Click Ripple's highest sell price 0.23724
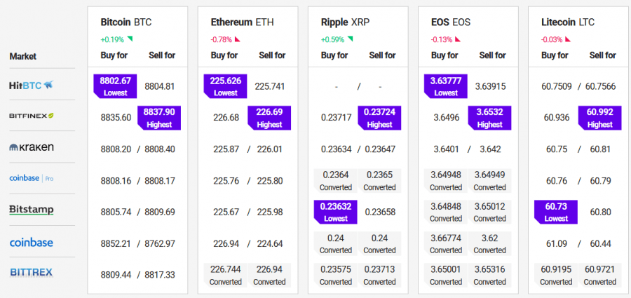The image size is (631, 298). tap(379, 118)
